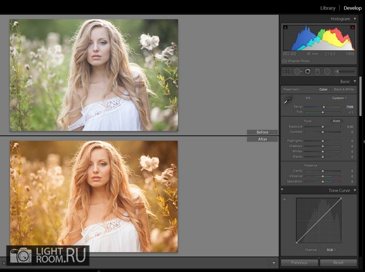The height and width of the screenshot is (272, 365).
Task: Collapse the Histogram panel
Action: (x=355, y=19)
